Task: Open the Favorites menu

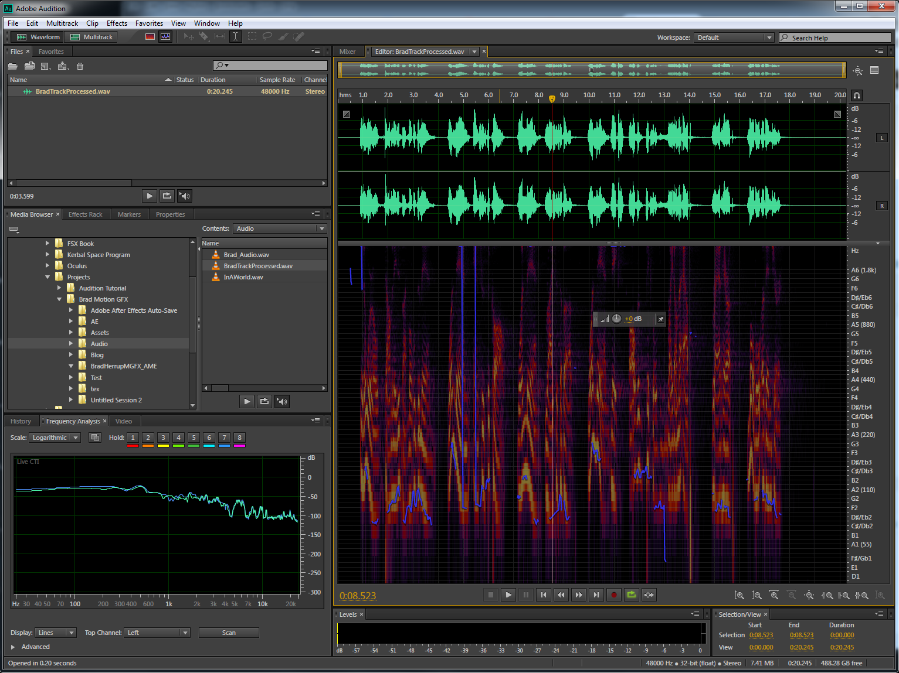Action: 149,23
